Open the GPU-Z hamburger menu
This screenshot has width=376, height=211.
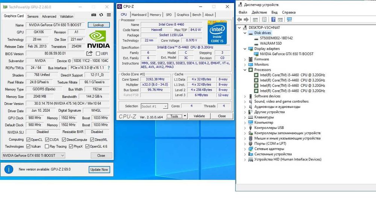(109, 15)
